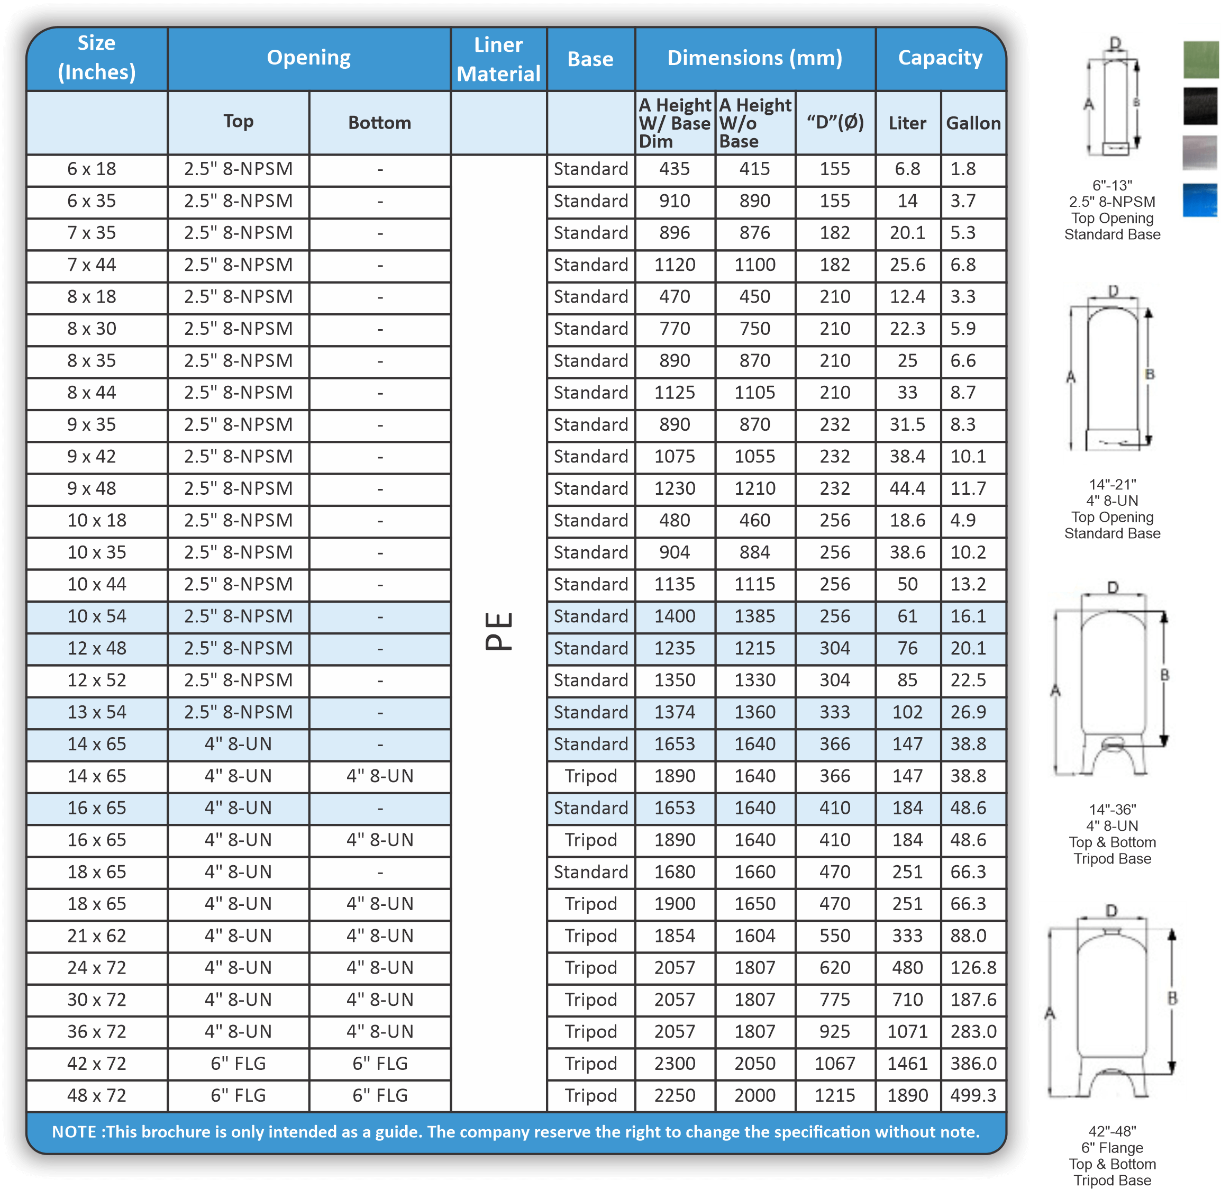
Task: Click the 14"-21" standard base tank diagram
Action: pos(1112,368)
